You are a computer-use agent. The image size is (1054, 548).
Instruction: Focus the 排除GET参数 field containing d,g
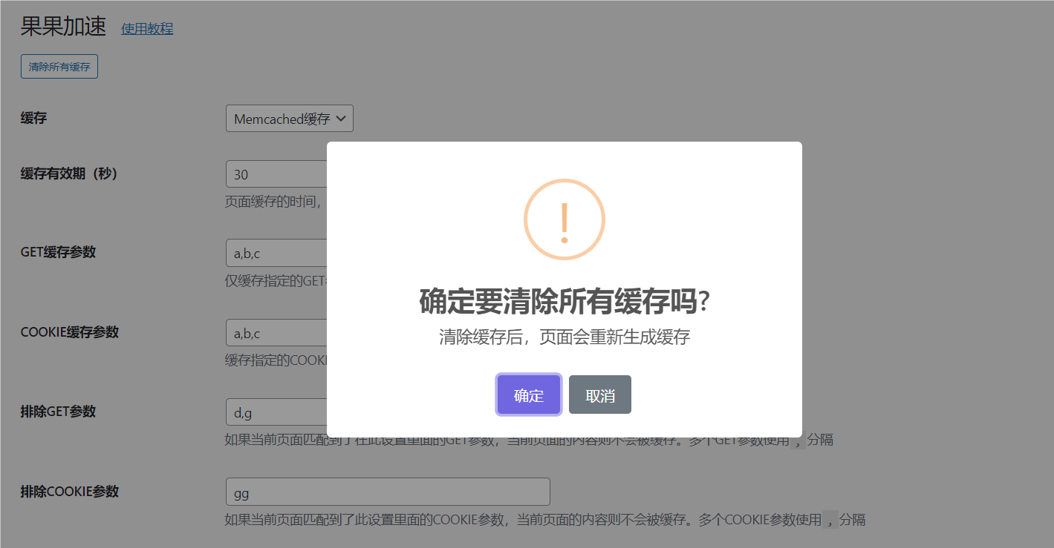click(276, 412)
